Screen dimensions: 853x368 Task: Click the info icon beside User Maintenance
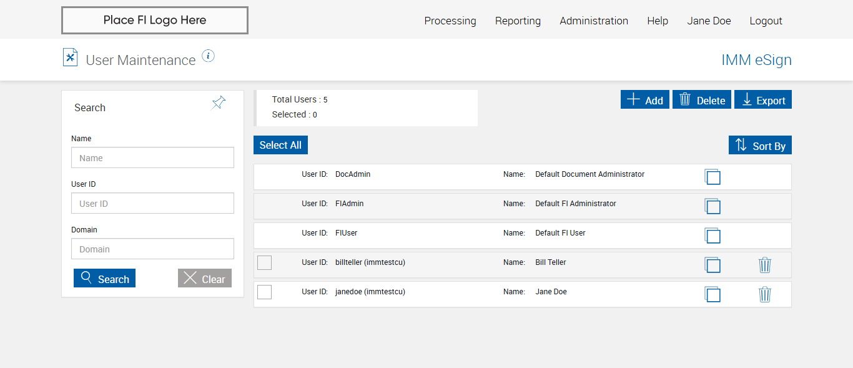tap(209, 56)
